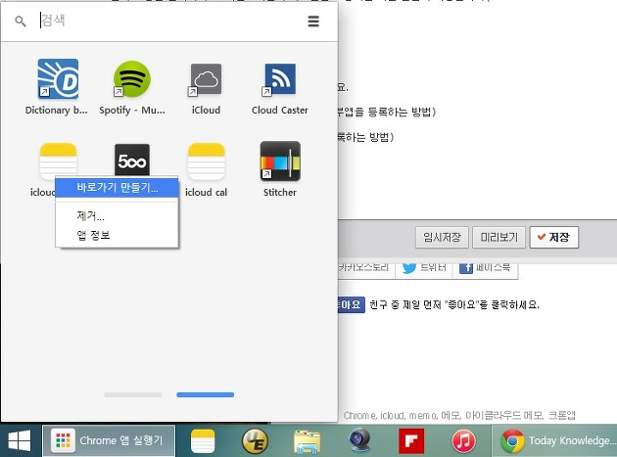
Task: Open the UltraEdit taskbar icon
Action: 255,441
